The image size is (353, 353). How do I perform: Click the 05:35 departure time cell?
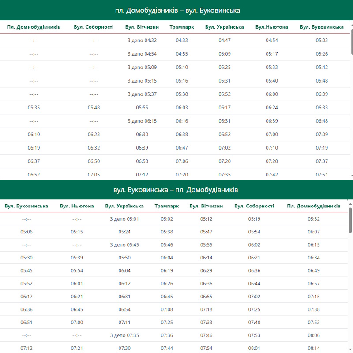click(34, 107)
